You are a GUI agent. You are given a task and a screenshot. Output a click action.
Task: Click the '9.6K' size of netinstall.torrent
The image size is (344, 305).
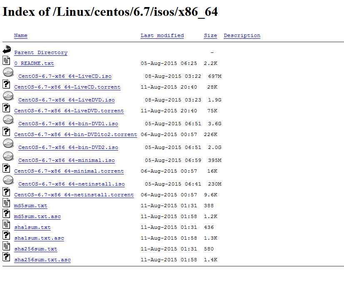coord(210,195)
